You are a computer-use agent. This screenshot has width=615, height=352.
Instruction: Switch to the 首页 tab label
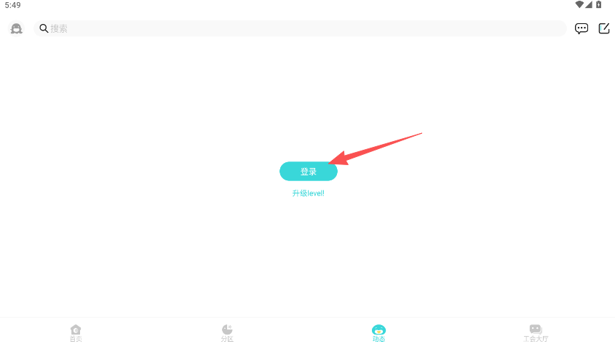[76, 339]
